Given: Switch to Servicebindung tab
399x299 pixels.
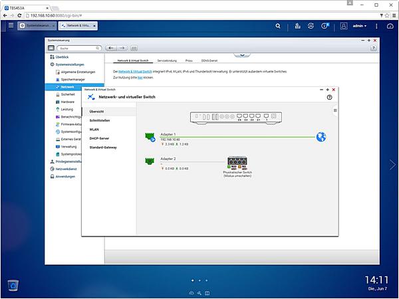Looking at the screenshot, I should 167,60.
